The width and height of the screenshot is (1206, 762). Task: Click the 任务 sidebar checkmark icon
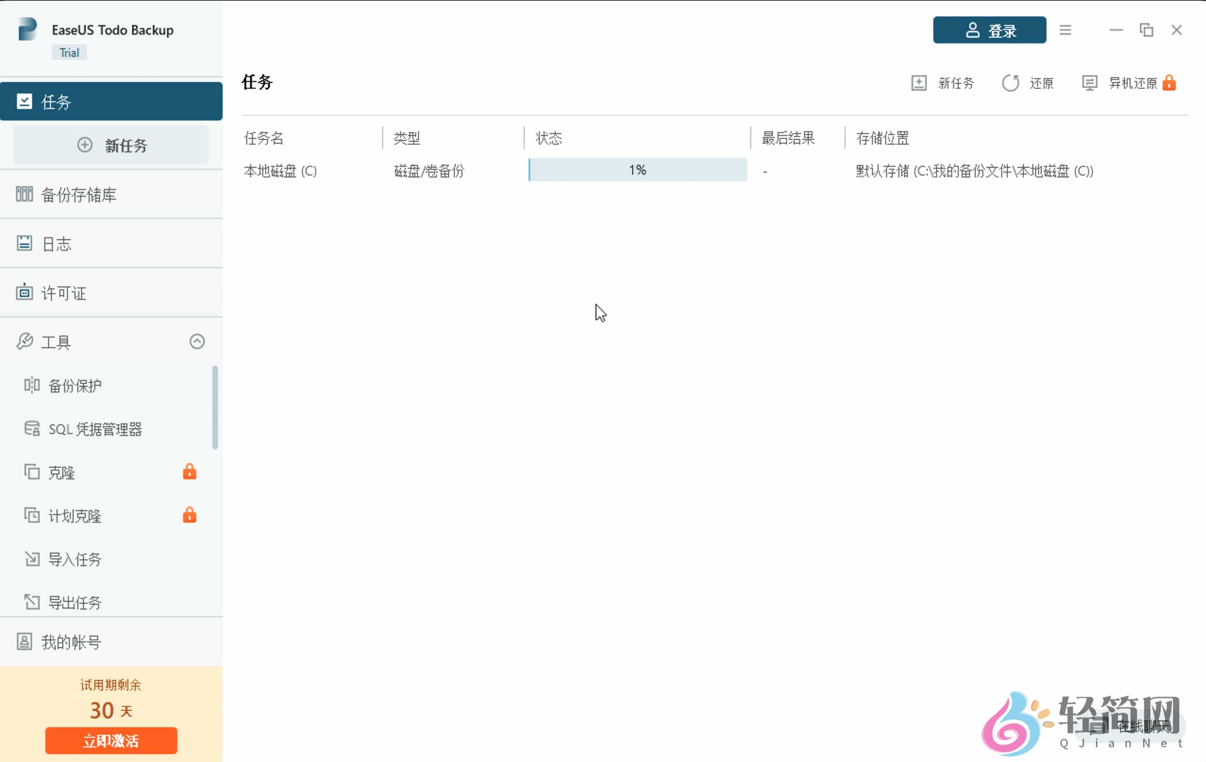pyautogui.click(x=24, y=102)
